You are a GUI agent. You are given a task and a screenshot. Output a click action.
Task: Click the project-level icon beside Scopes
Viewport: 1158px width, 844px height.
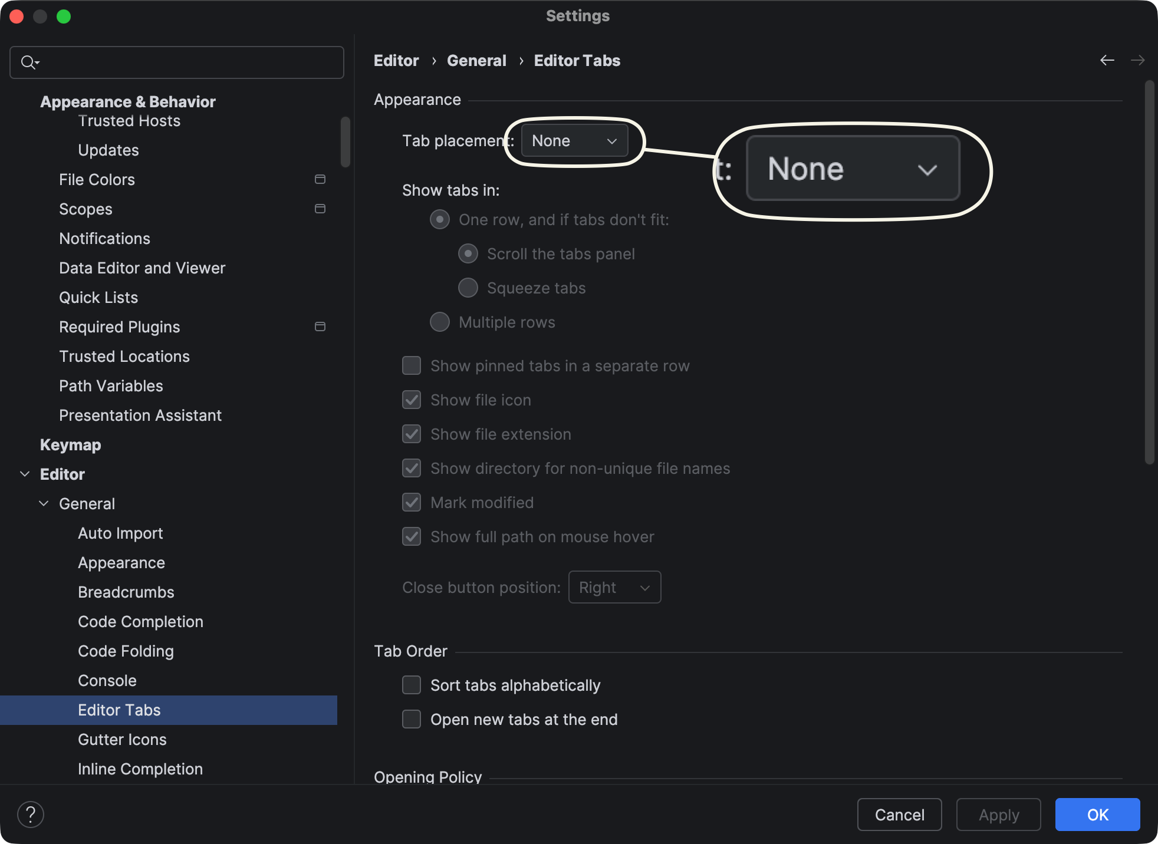[320, 209]
